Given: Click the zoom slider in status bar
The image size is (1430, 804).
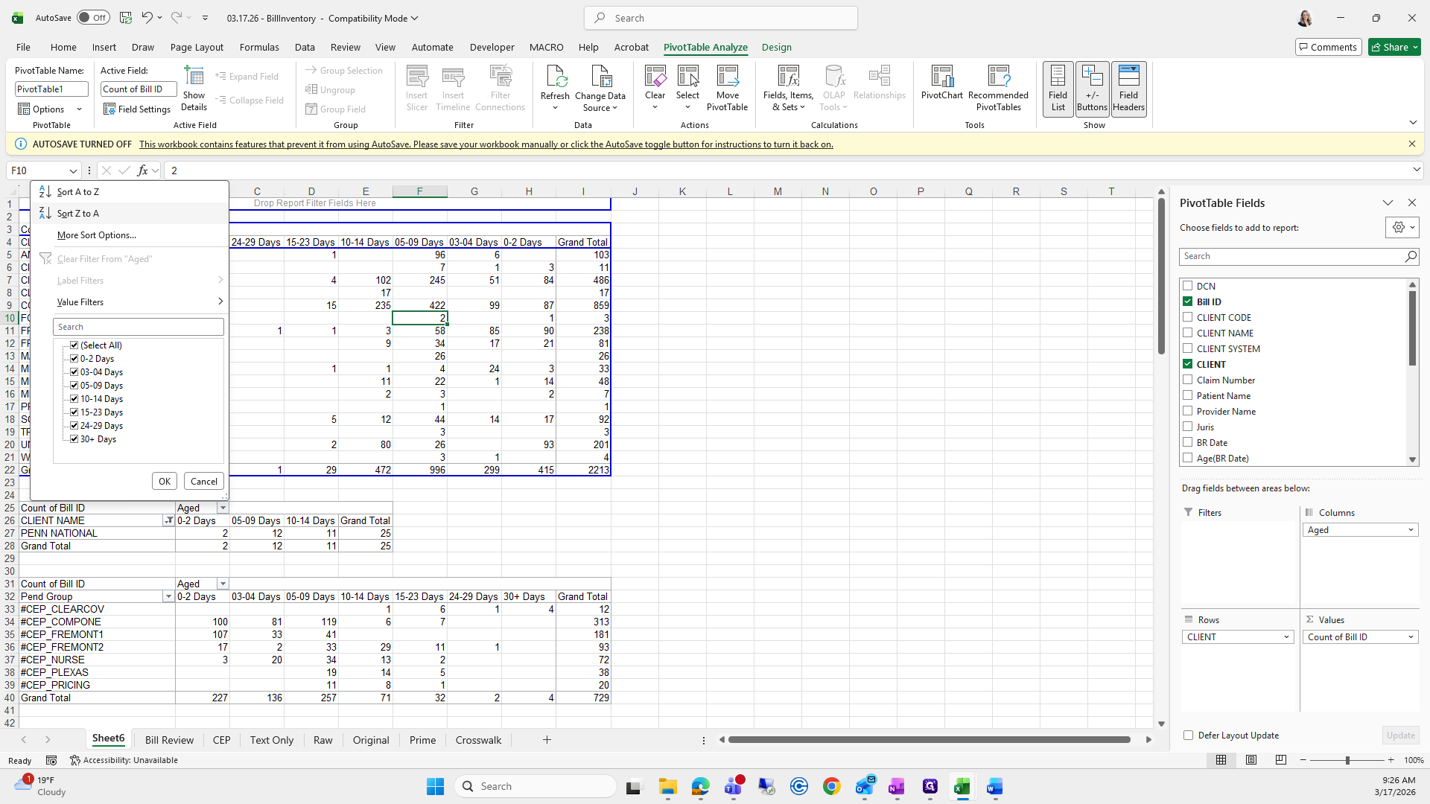Looking at the screenshot, I should coord(1347,760).
